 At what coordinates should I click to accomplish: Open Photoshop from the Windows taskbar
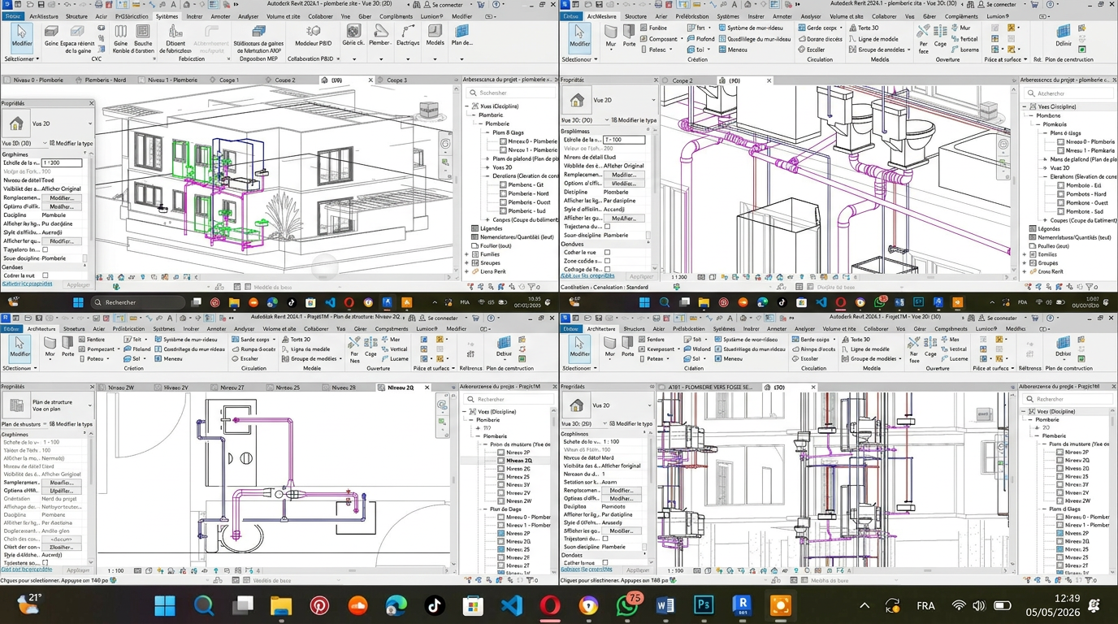pos(704,605)
